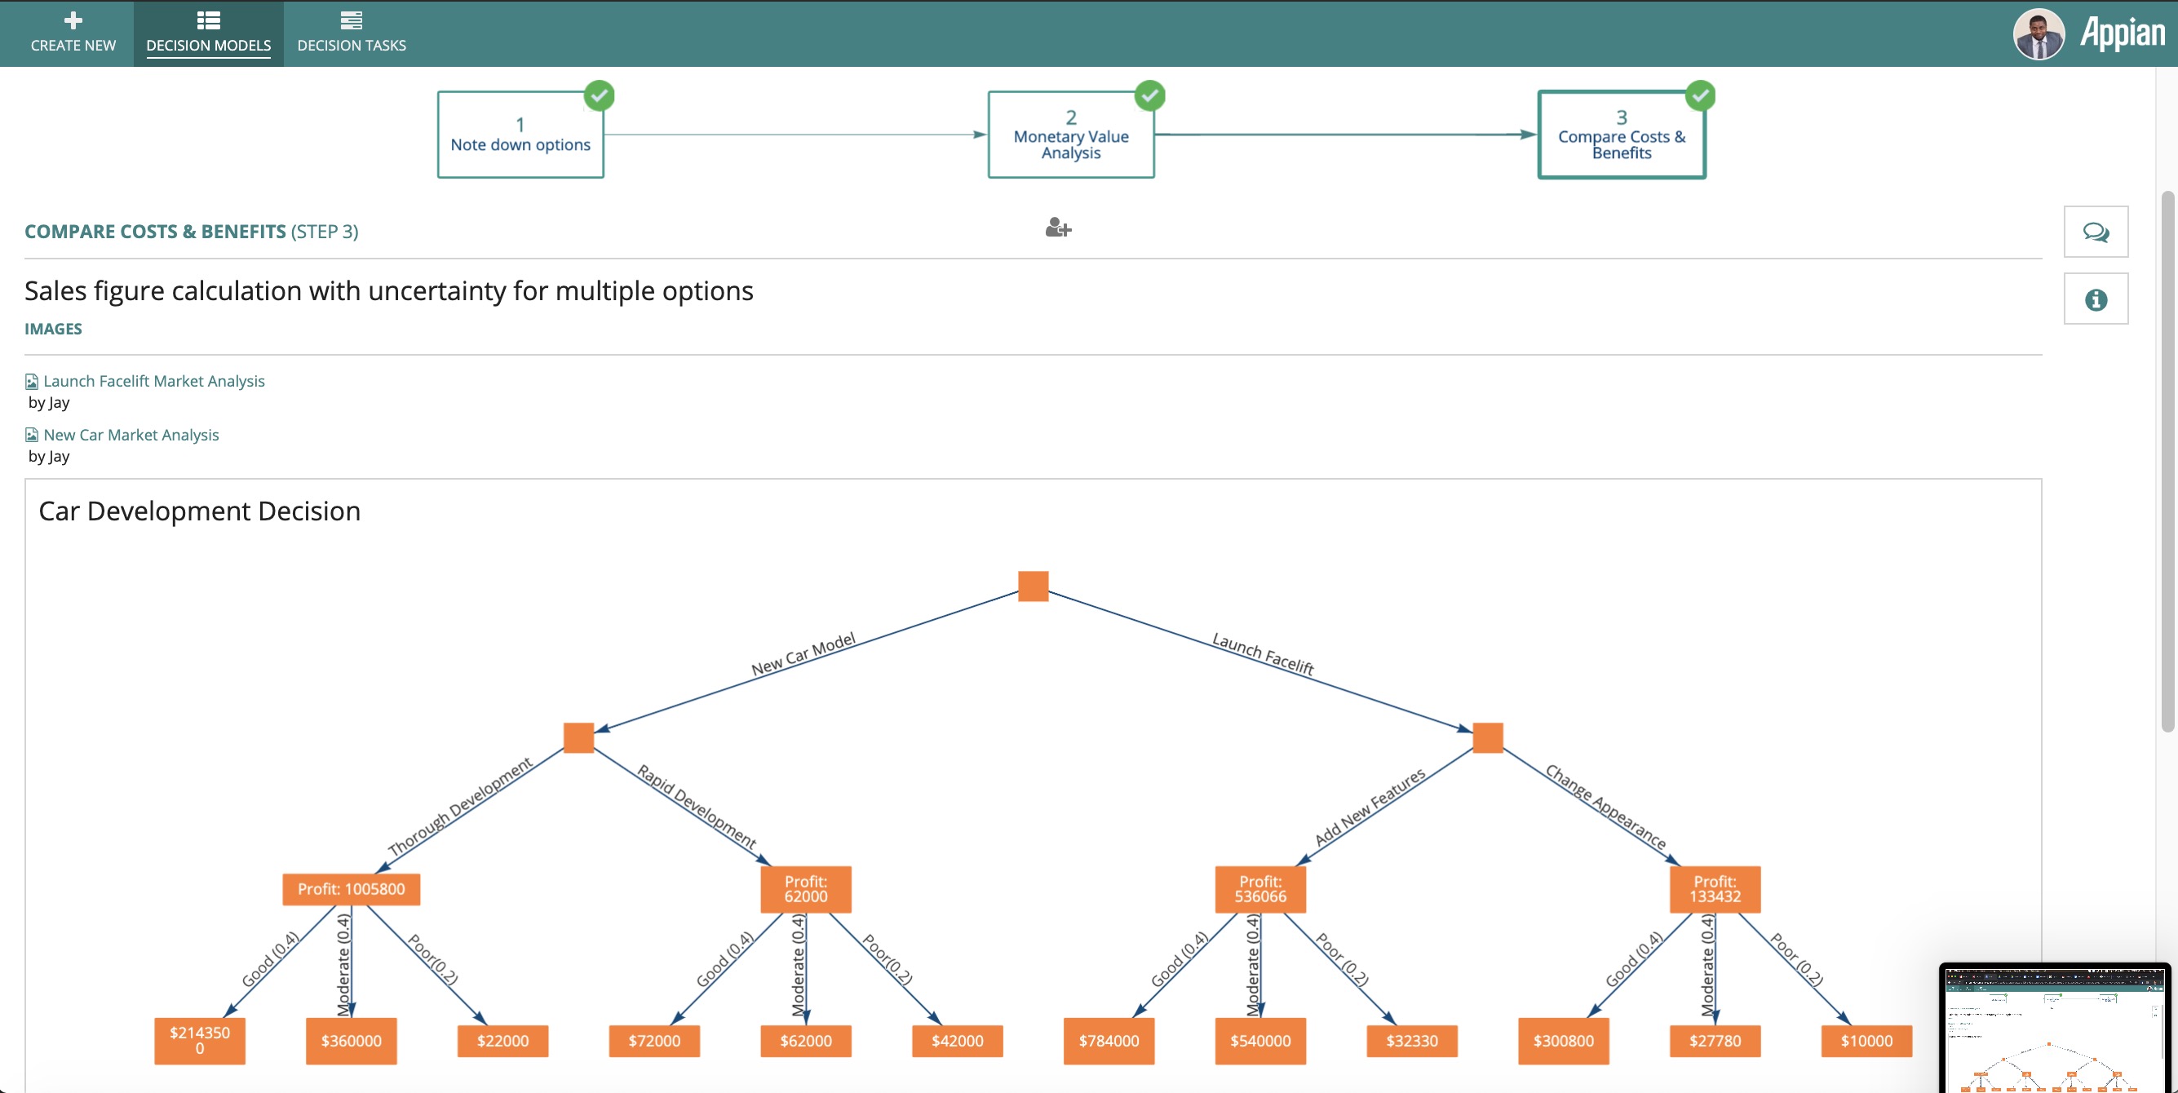Screen dimensions: 2178x1093
Task: Click the Create New plus icon
Action: point(73,20)
